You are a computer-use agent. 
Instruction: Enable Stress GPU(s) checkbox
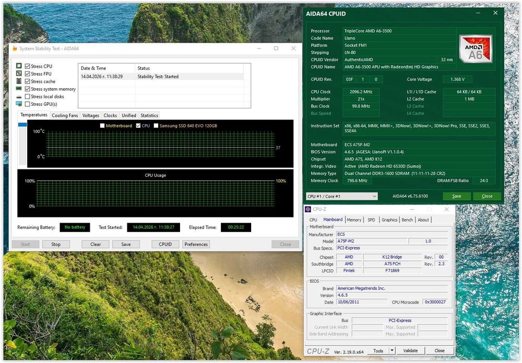coord(28,104)
